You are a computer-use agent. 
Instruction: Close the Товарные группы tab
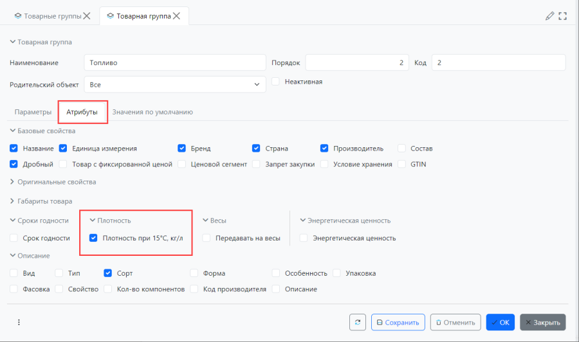point(87,16)
